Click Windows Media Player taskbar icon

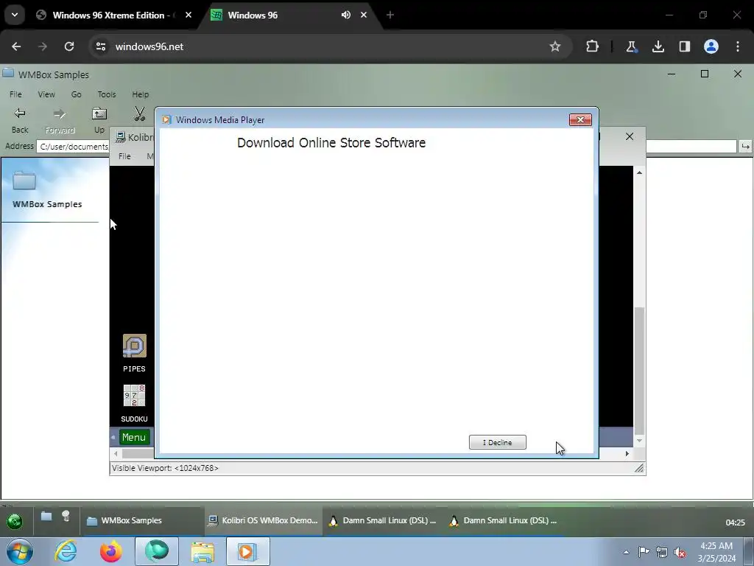click(247, 551)
